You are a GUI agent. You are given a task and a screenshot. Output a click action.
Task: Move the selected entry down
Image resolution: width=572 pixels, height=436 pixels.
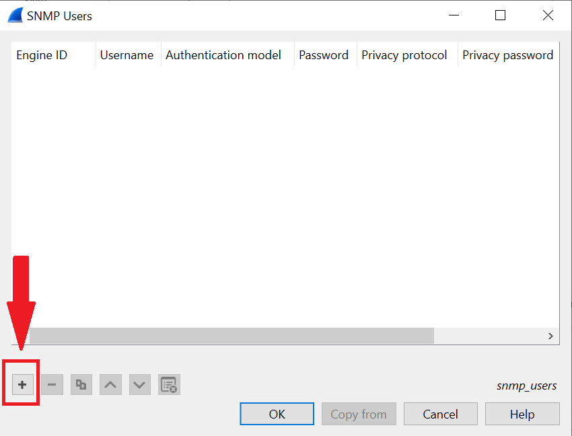point(139,384)
